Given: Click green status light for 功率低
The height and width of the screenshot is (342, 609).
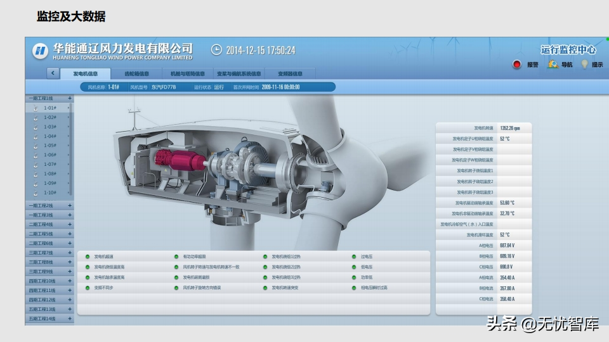Looking at the screenshot, I should pyautogui.click(x=354, y=277).
